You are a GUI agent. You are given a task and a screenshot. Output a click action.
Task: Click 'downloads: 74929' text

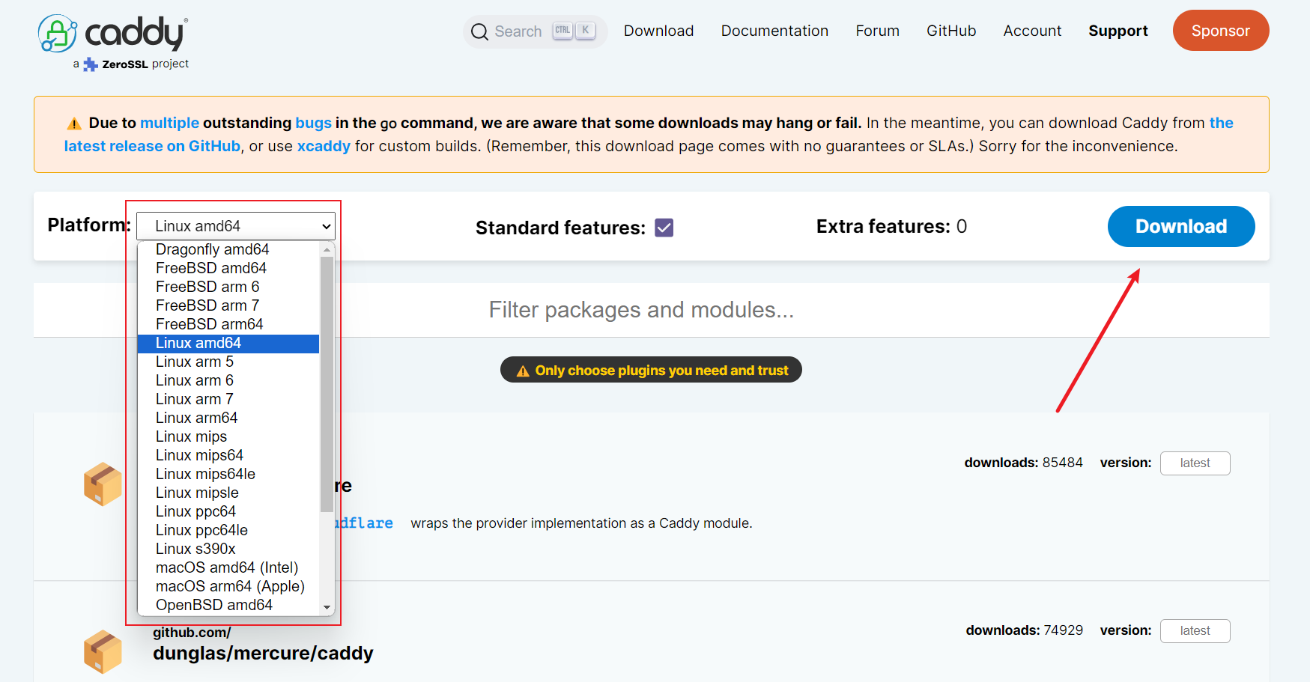[1024, 630]
